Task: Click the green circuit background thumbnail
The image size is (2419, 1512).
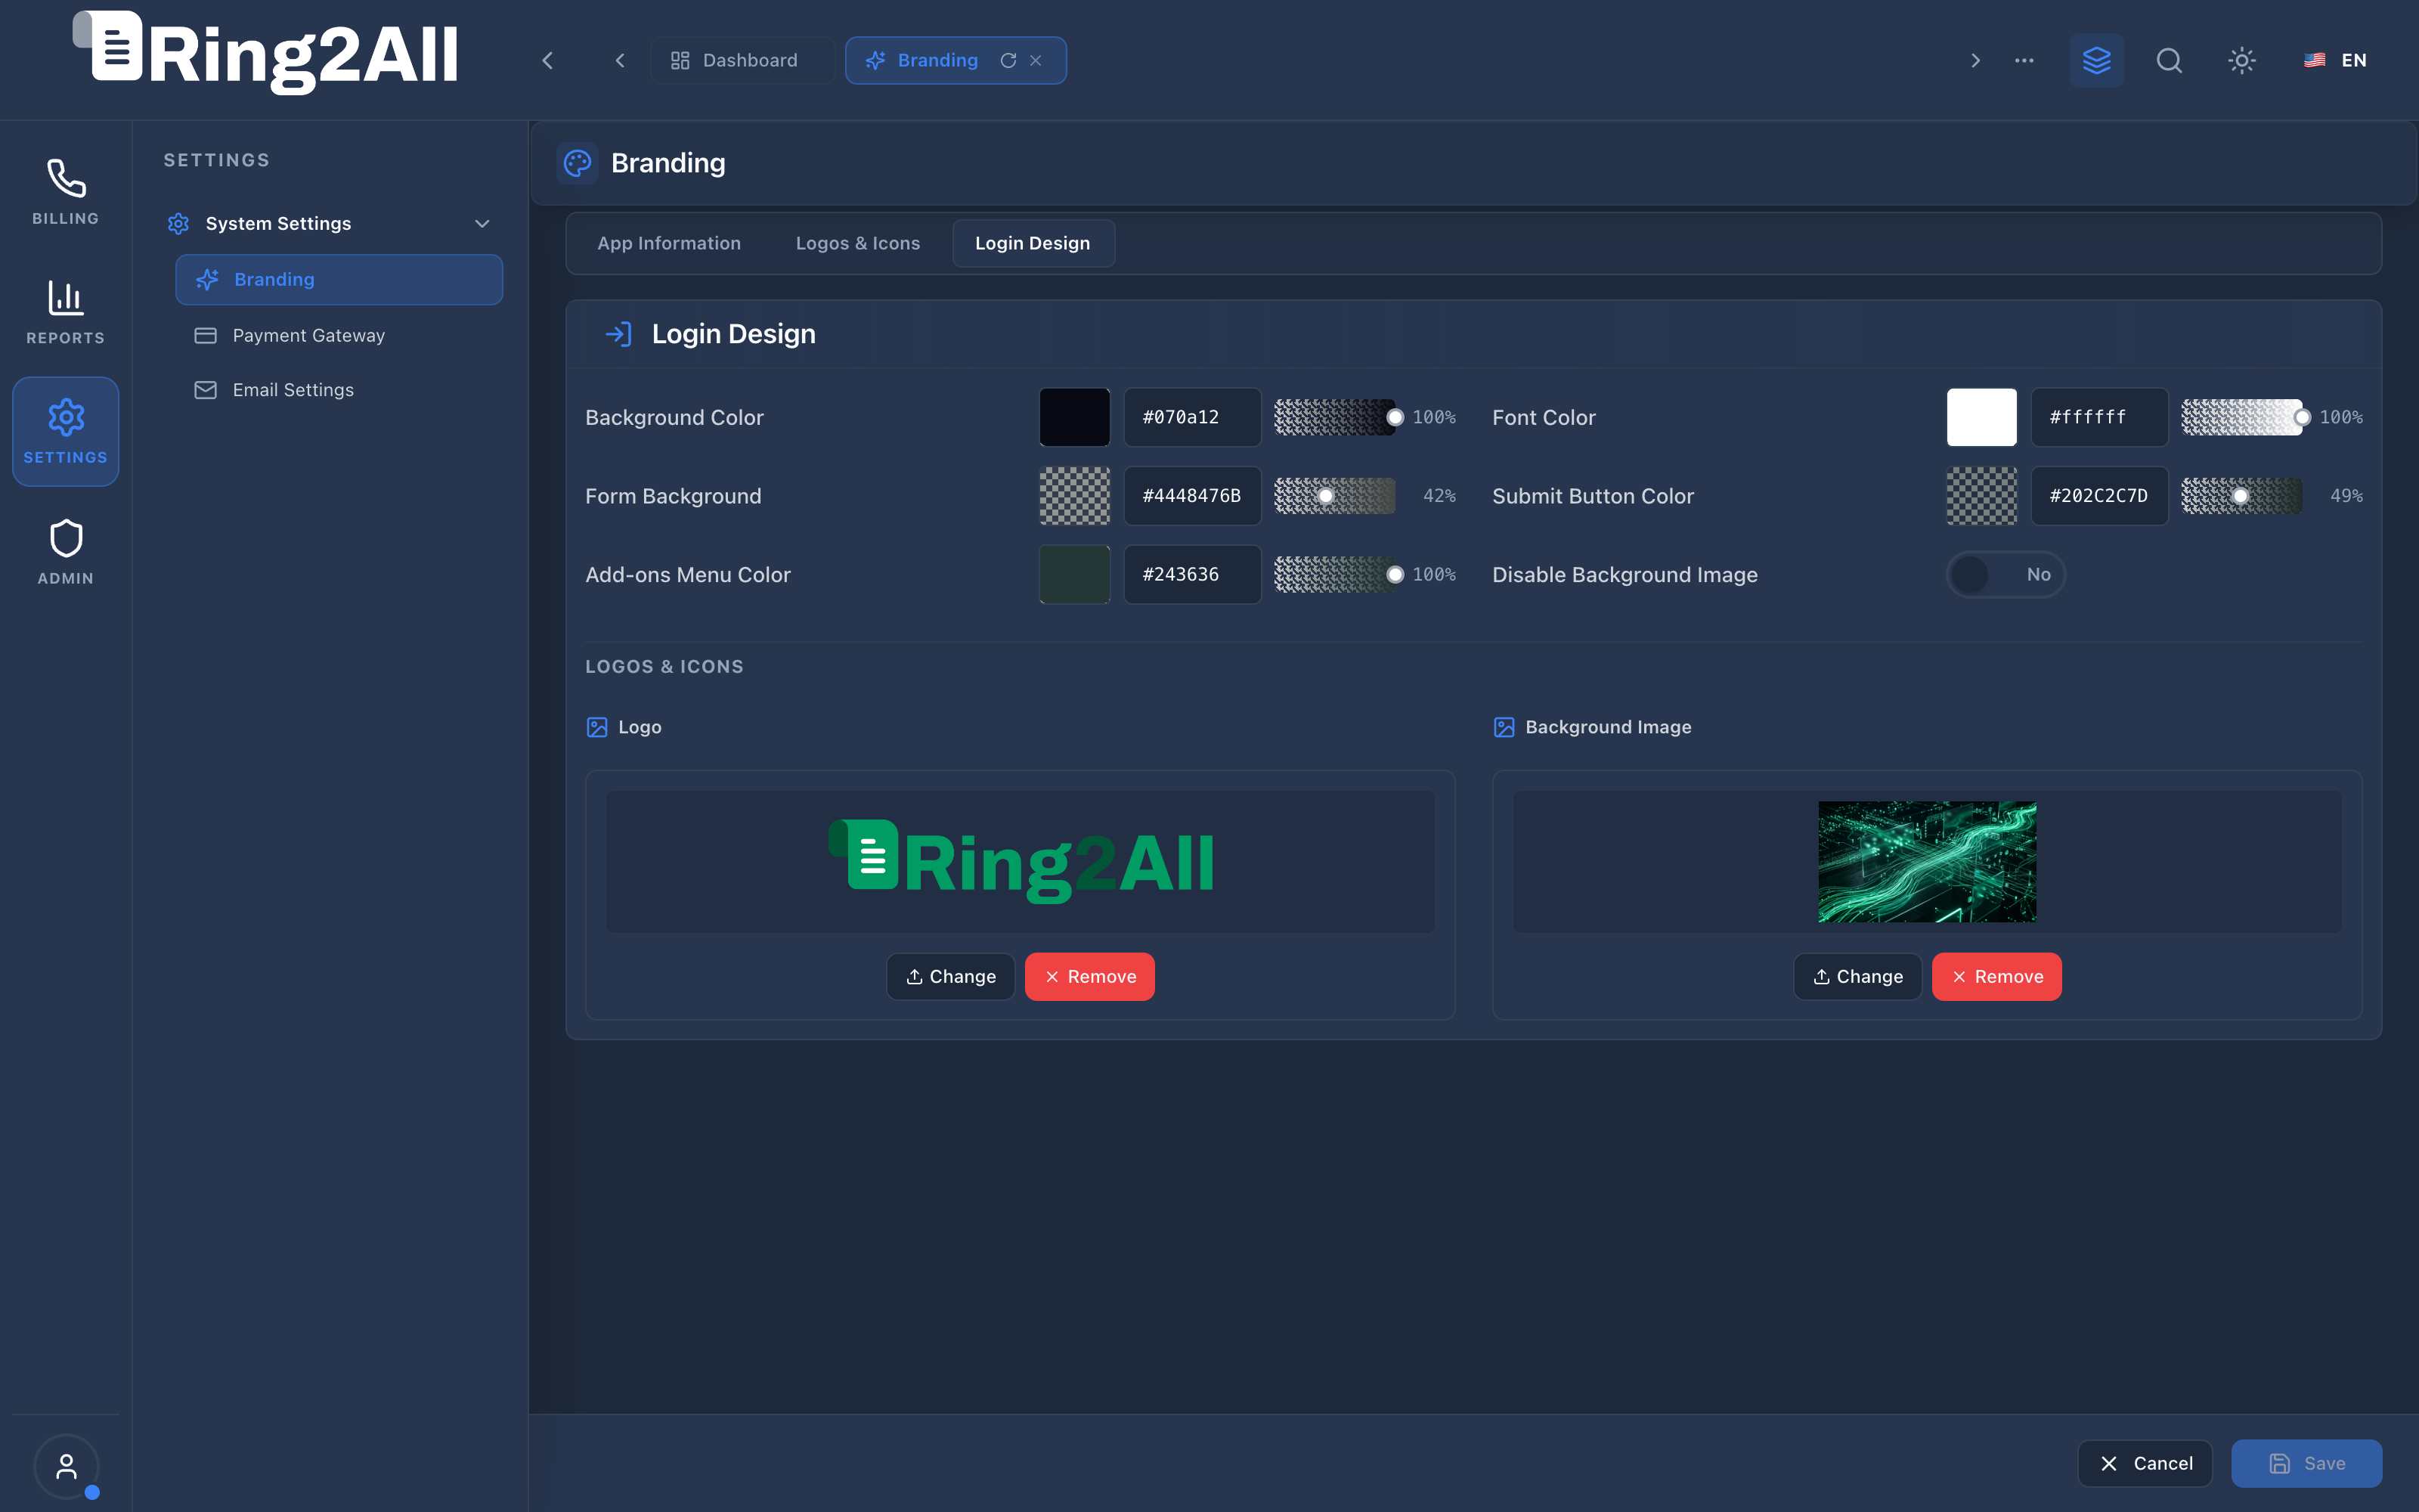Action: [x=1927, y=862]
